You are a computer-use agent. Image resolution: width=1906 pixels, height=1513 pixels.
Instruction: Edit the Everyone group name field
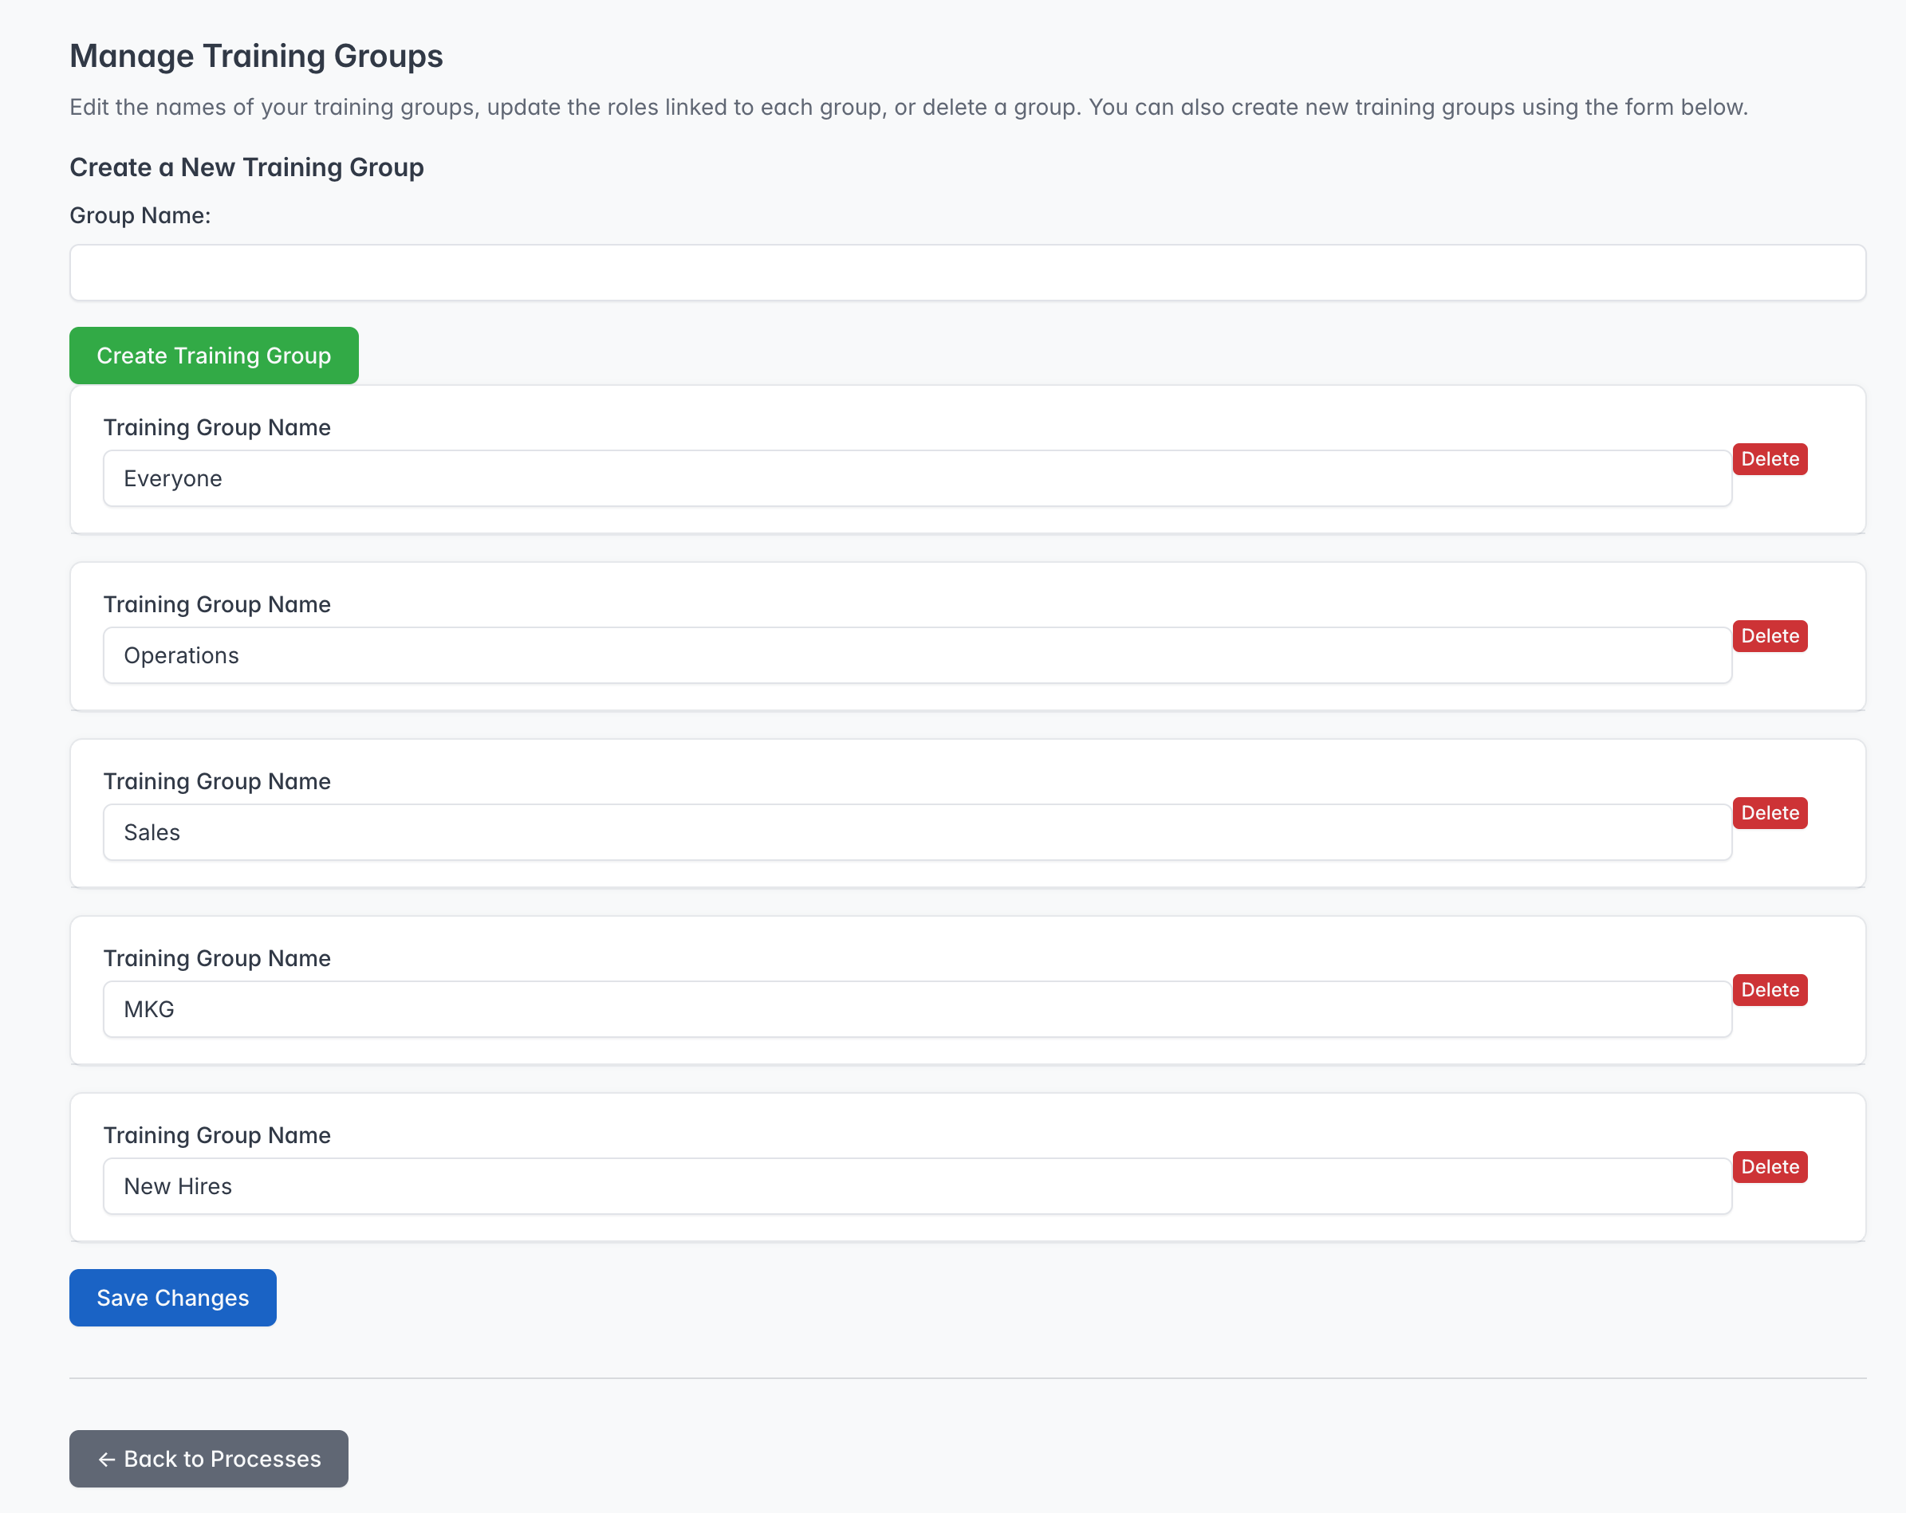coord(917,479)
